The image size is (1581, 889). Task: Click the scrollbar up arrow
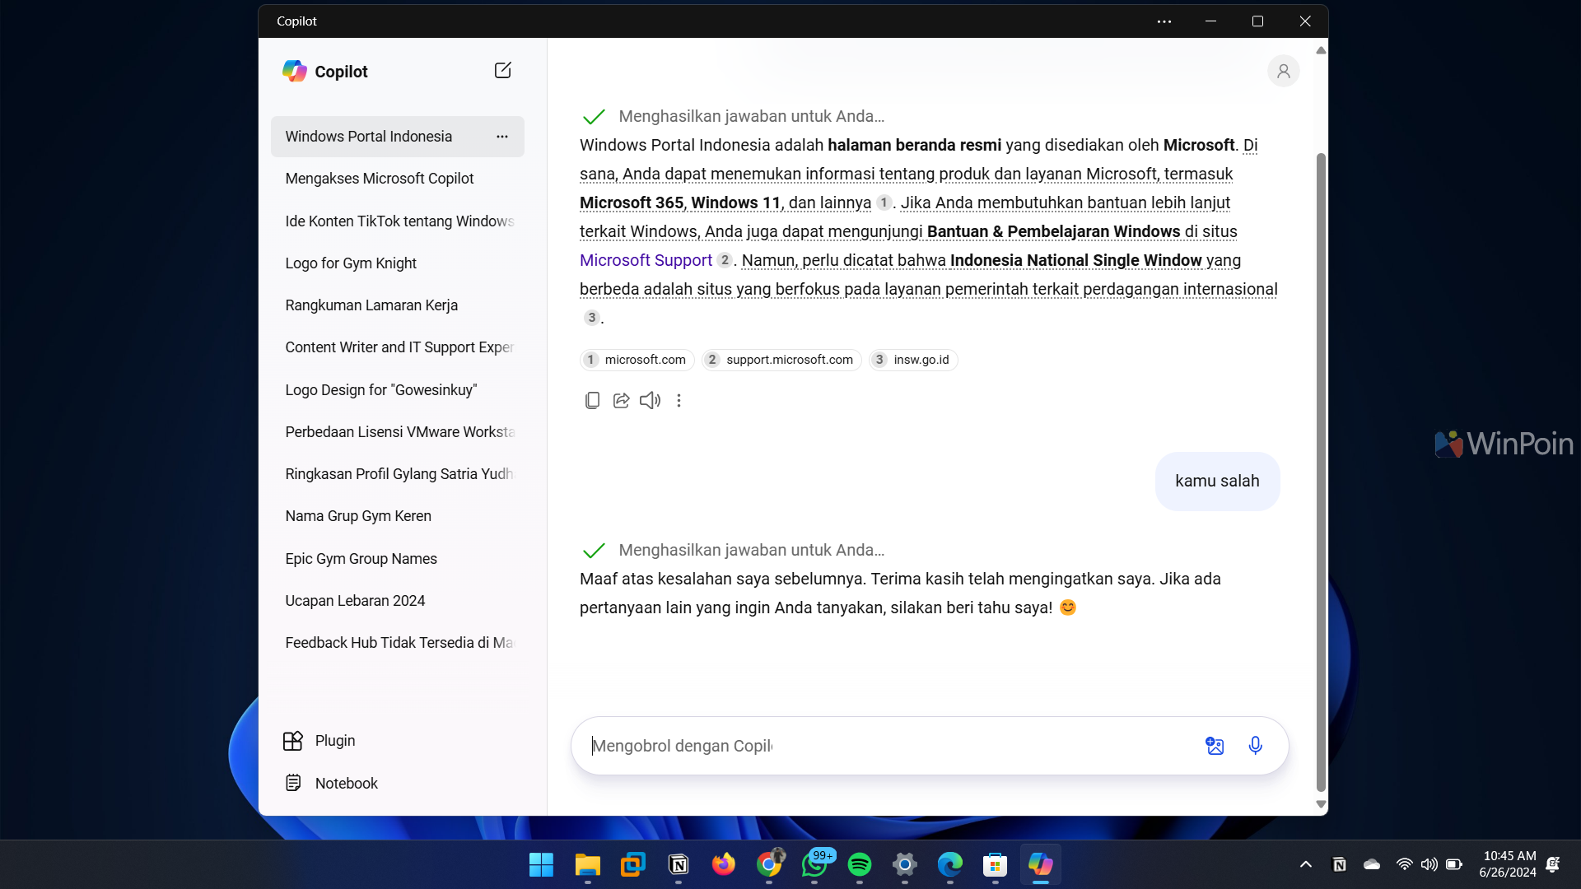[x=1321, y=50]
